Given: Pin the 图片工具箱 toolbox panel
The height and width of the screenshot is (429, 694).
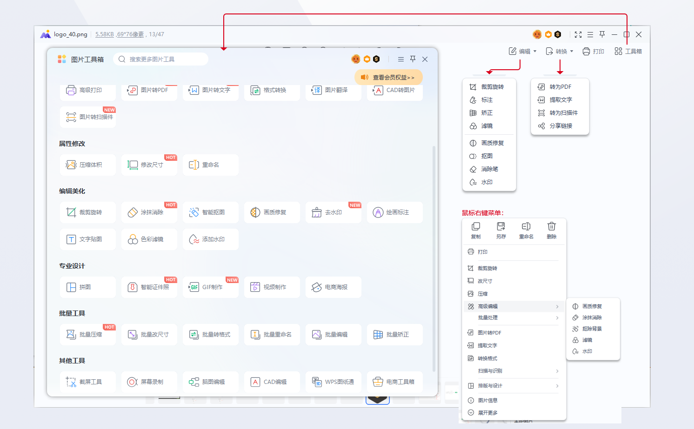Looking at the screenshot, I should 413,59.
